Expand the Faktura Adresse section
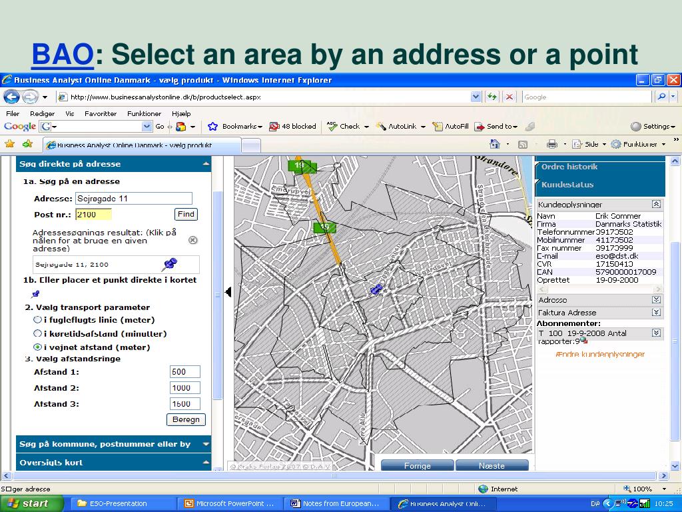Viewport: 682px width, 512px height. click(x=656, y=312)
